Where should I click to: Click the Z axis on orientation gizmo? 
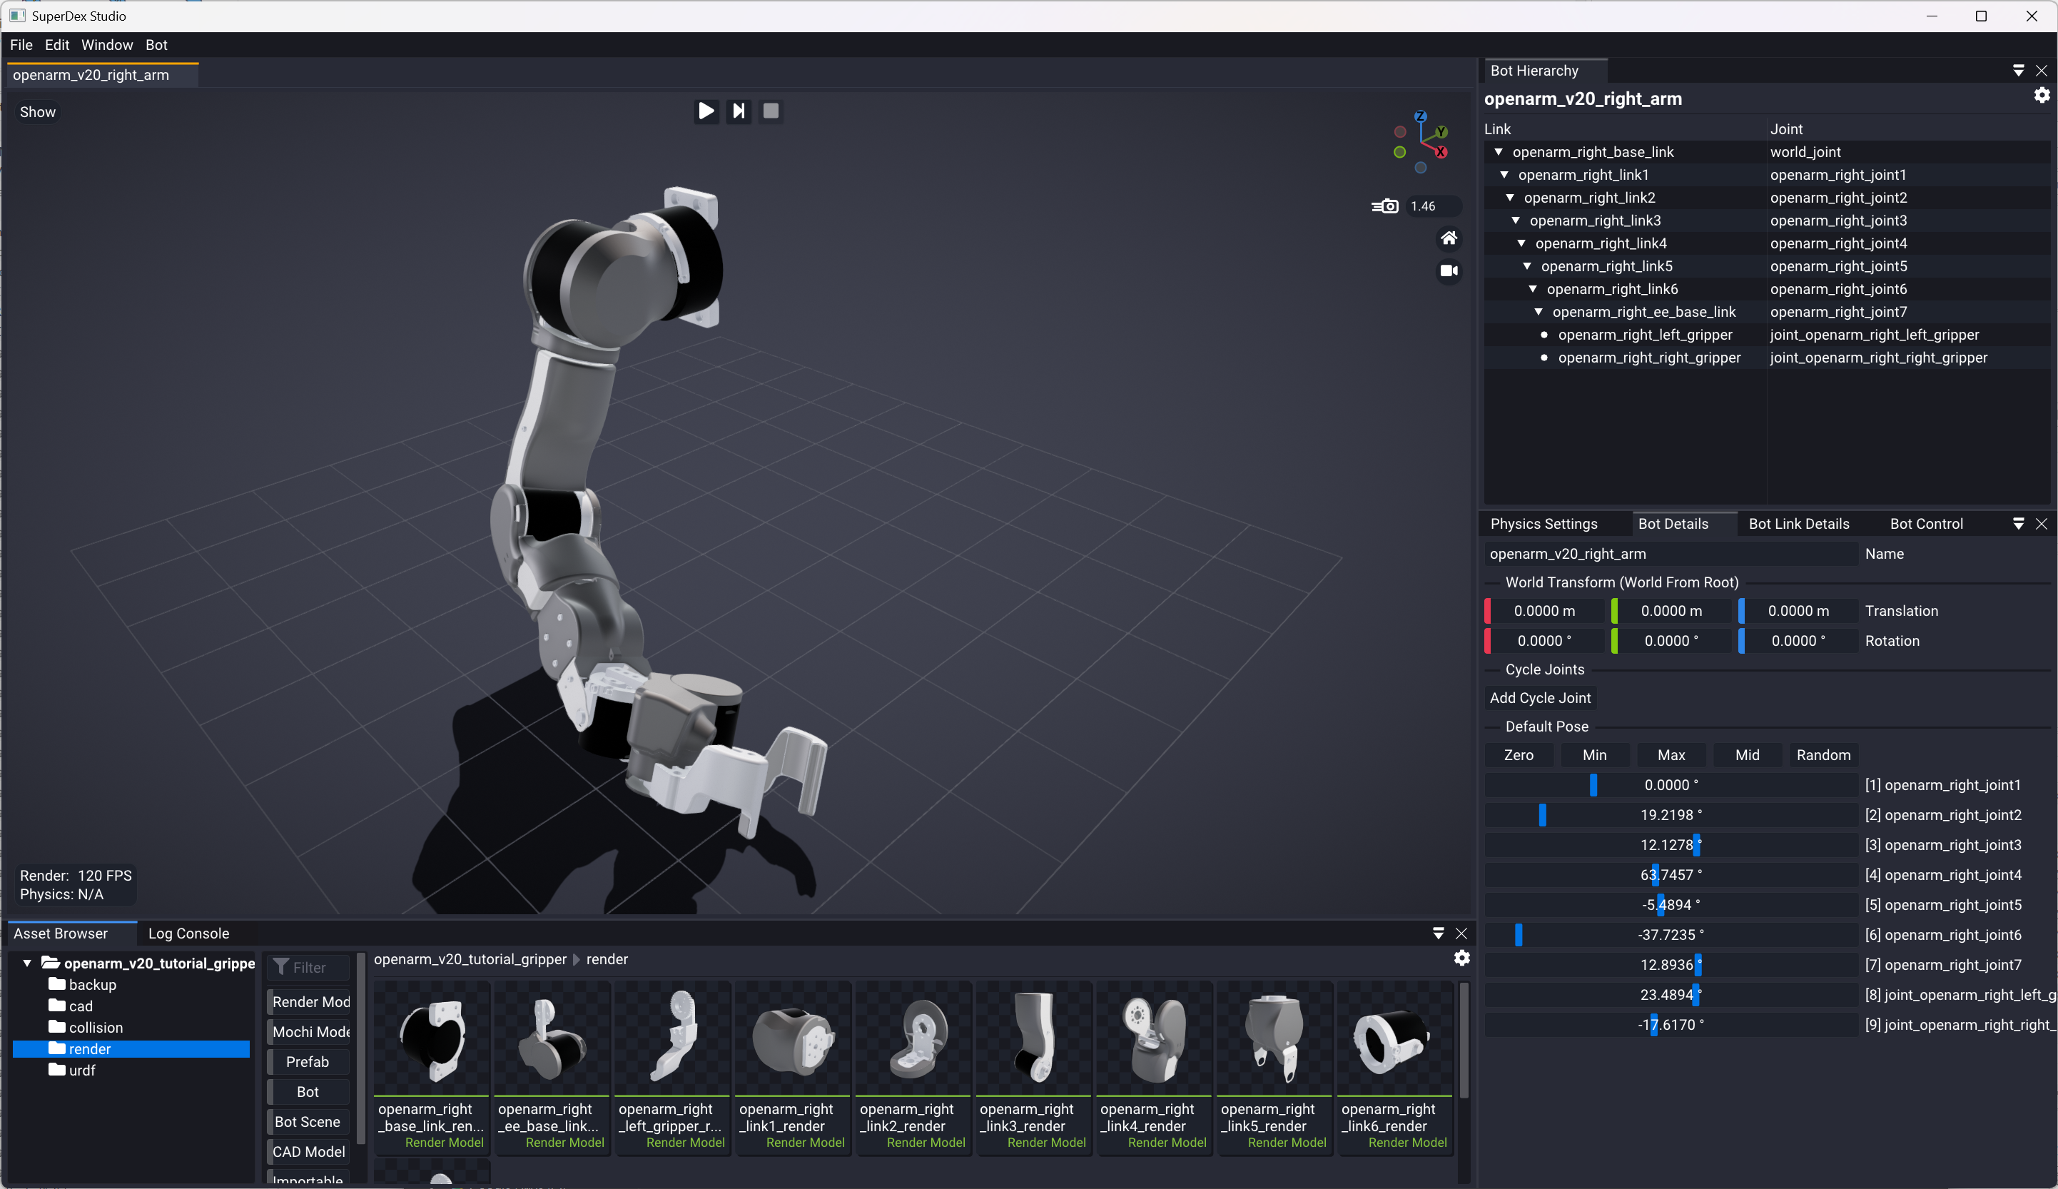(x=1421, y=117)
